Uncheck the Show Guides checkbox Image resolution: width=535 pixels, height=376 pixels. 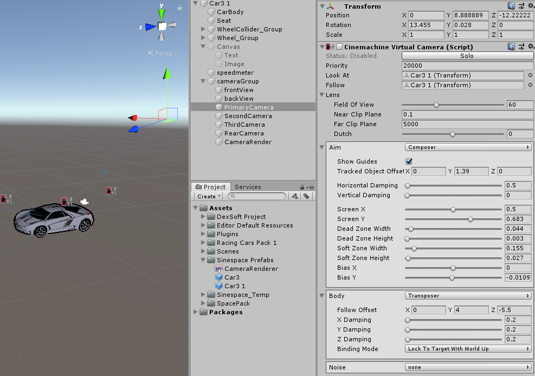click(409, 161)
